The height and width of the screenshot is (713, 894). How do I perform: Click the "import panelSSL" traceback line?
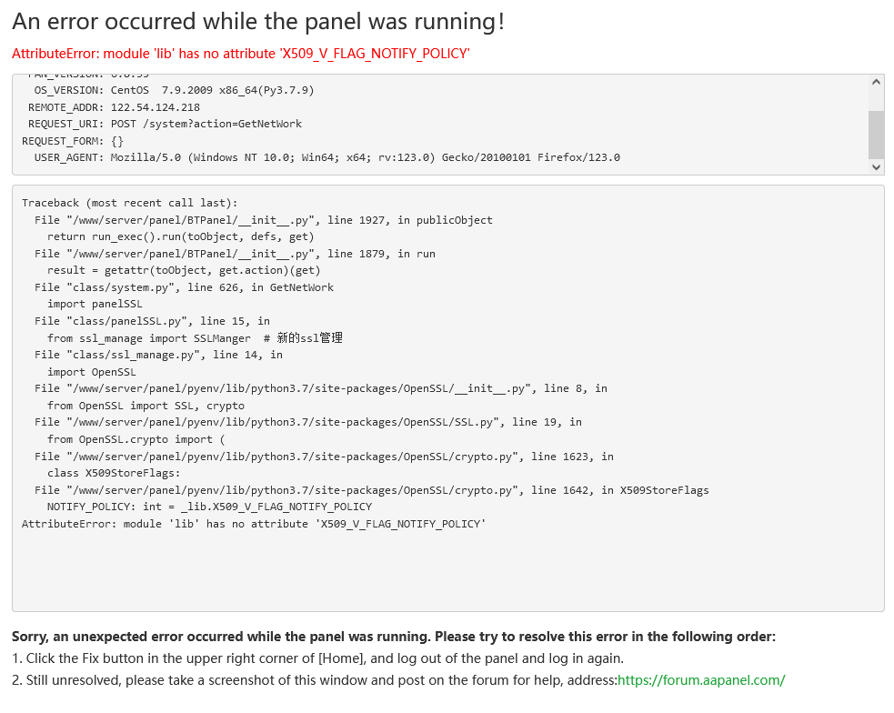pos(95,304)
